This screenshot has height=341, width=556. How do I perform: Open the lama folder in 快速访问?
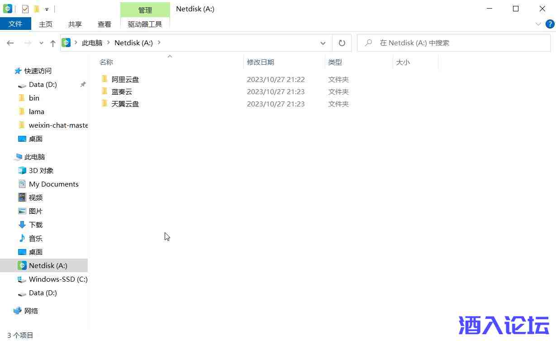[x=37, y=111]
